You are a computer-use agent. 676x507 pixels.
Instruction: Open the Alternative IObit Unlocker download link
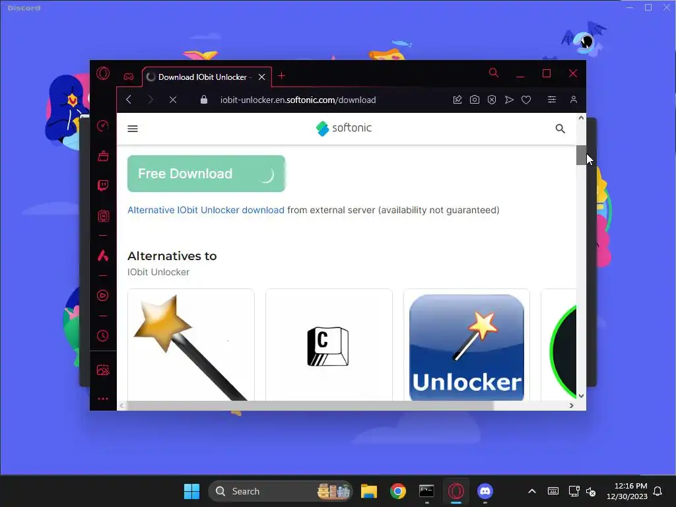point(206,210)
